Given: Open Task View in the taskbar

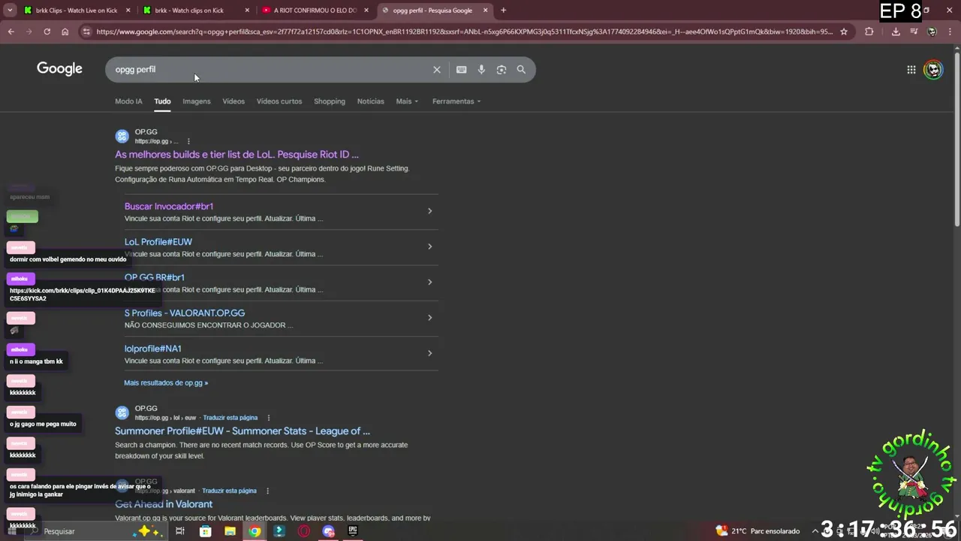Looking at the screenshot, I should [180, 531].
